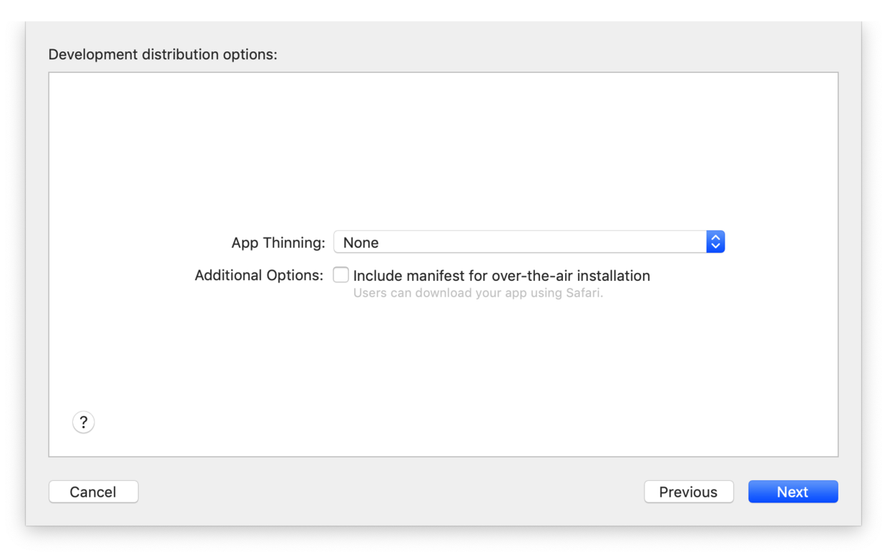This screenshot has width=887, height=556.
Task: Dismiss the export sheet using Cancel
Action: pos(93,492)
